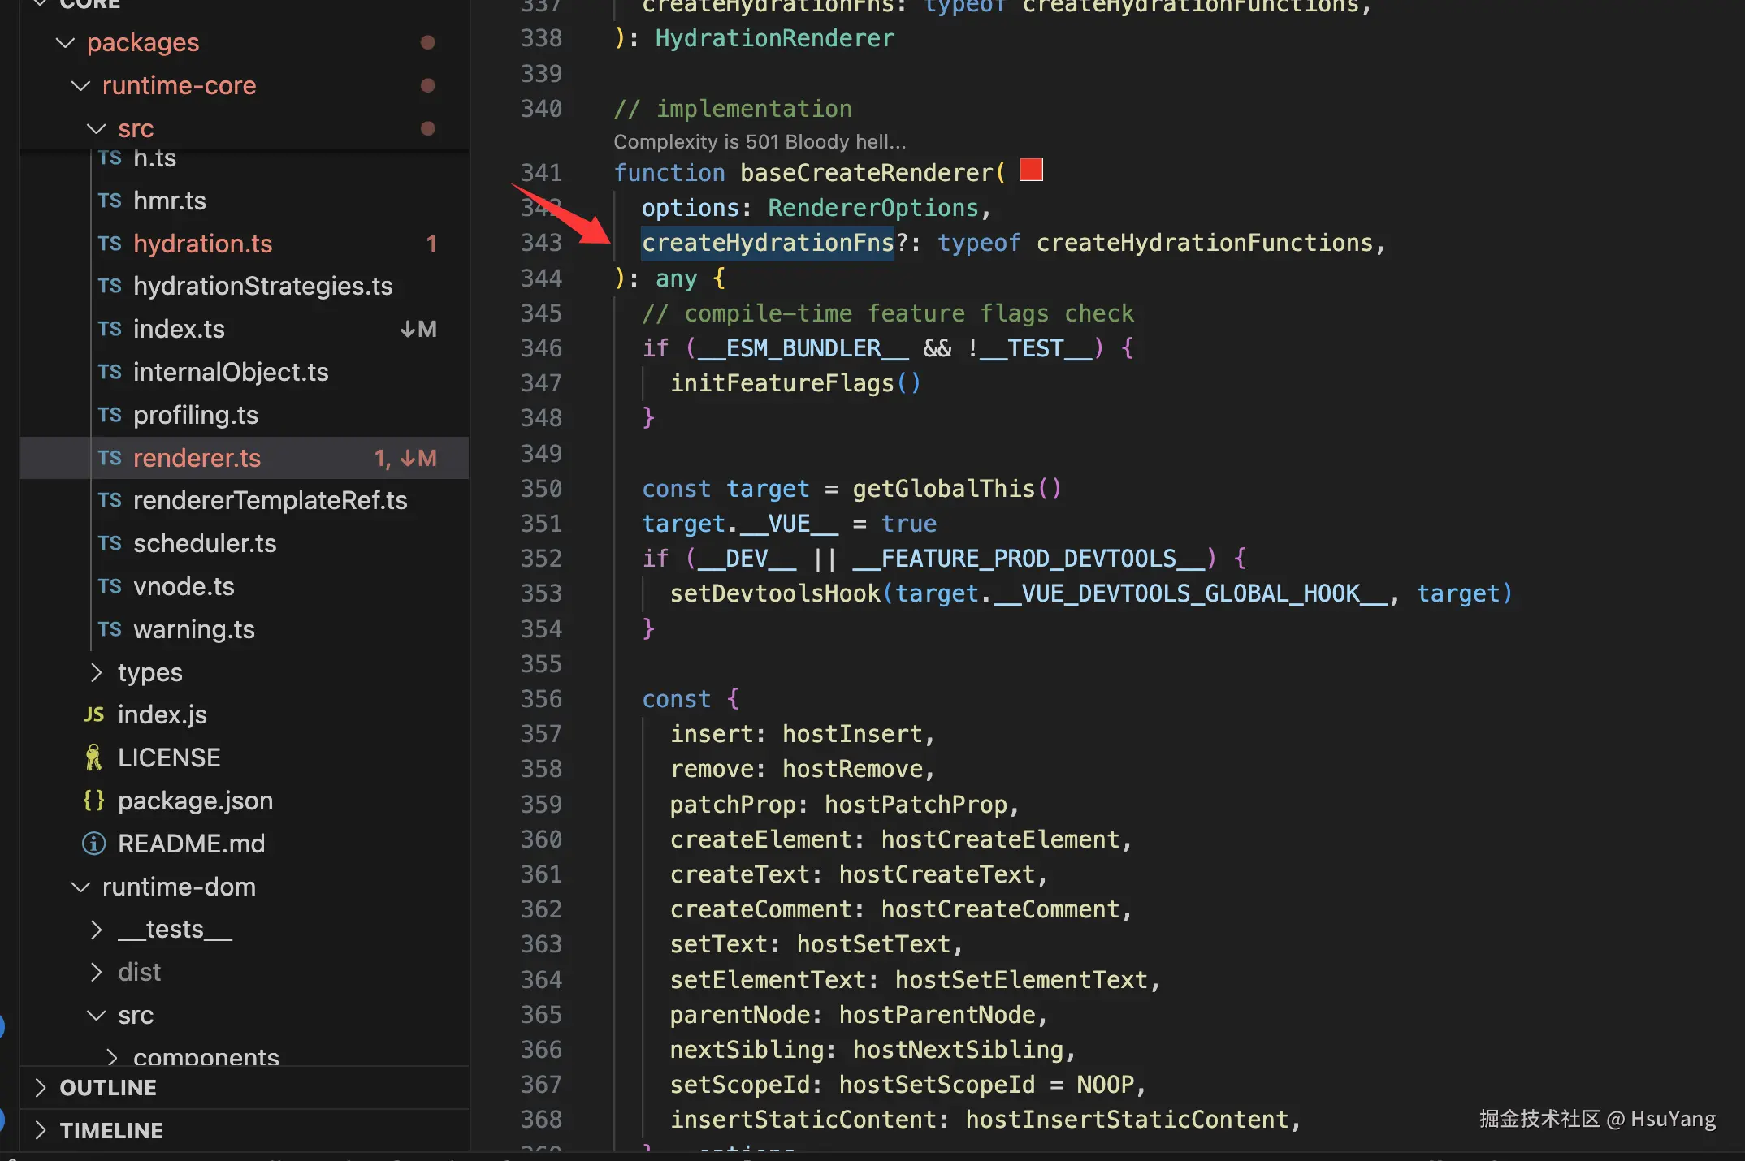
Task: Click the modified dot beside packages folder
Action: (x=427, y=42)
